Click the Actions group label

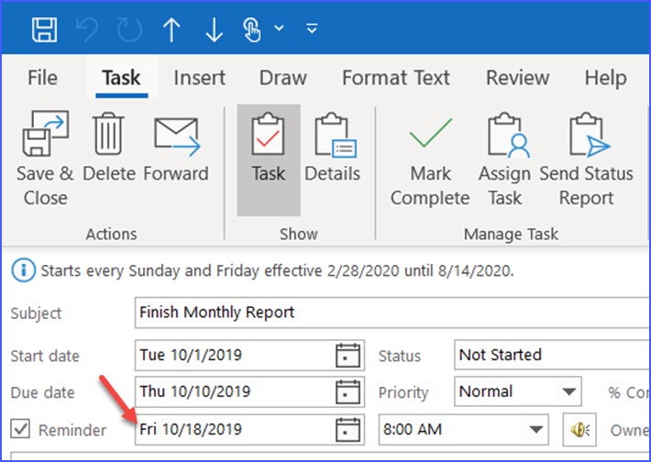[x=111, y=234]
